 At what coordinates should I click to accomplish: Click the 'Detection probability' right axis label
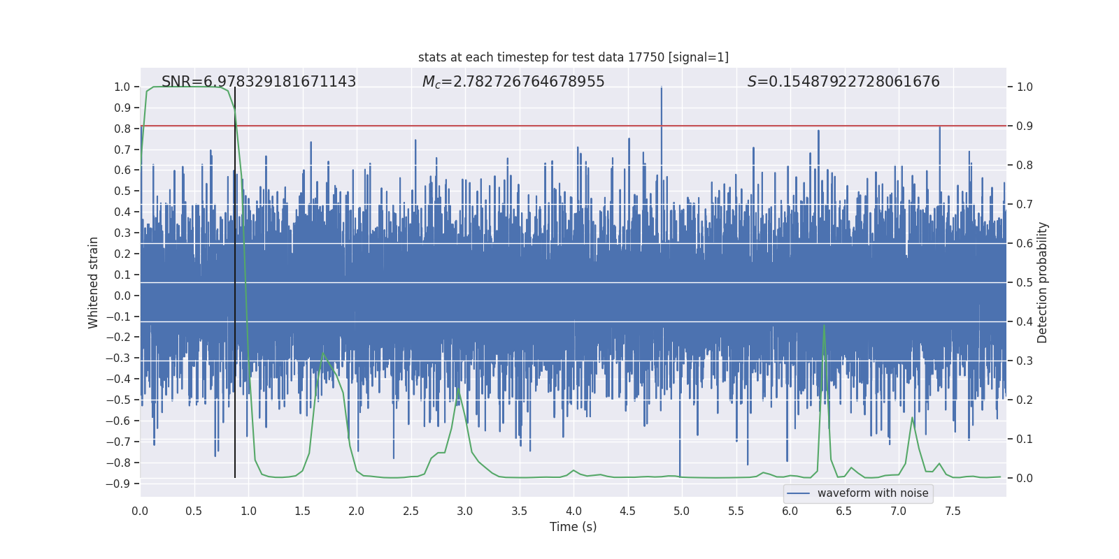pyautogui.click(x=1042, y=282)
